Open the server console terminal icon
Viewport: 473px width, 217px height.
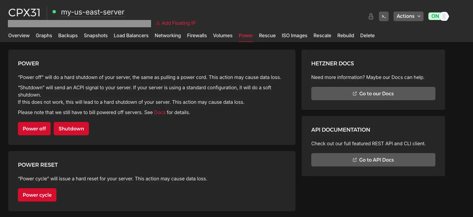pyautogui.click(x=384, y=16)
